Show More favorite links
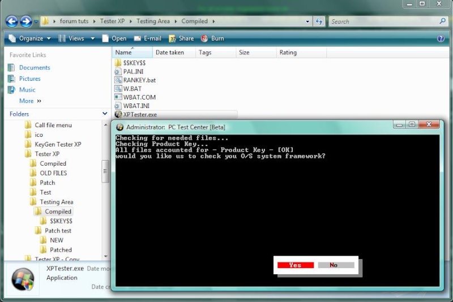 30,101
